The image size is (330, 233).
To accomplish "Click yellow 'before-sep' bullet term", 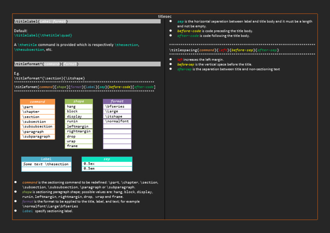I will pyautogui.click(x=186, y=64).
